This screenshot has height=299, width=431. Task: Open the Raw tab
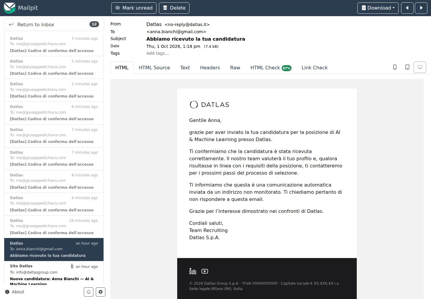(235, 68)
